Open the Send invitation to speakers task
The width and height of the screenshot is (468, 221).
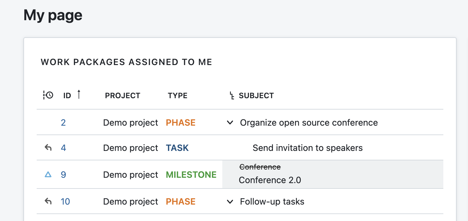307,147
